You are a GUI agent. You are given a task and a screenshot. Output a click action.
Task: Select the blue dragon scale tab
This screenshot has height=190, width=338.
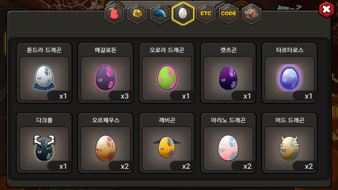click(160, 14)
